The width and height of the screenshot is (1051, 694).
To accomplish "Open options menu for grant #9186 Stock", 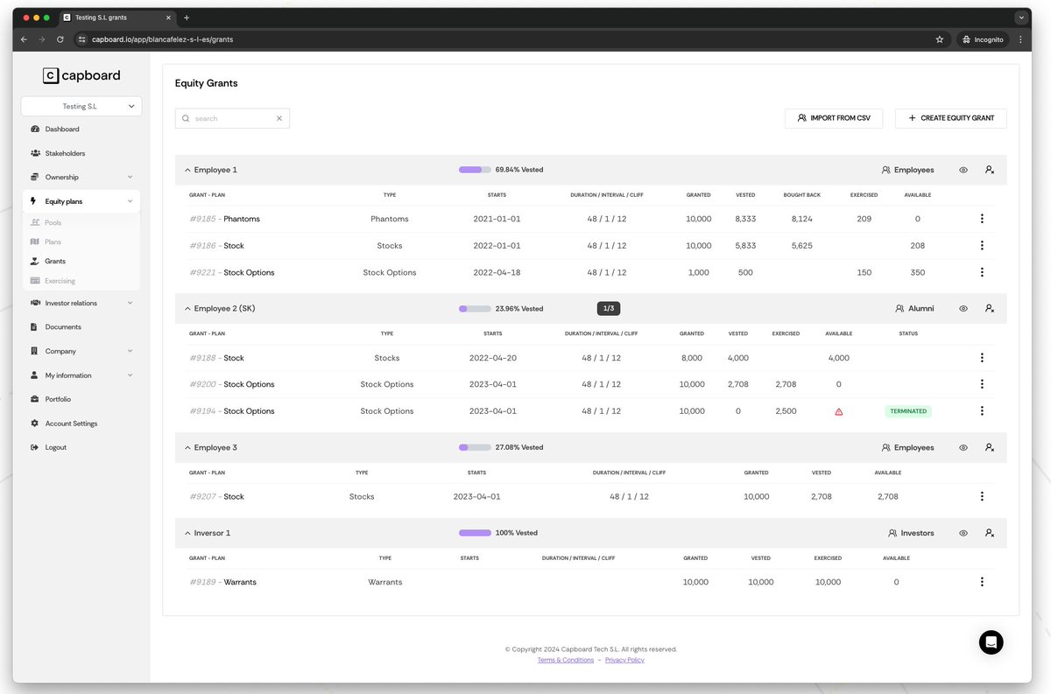I will [982, 246].
